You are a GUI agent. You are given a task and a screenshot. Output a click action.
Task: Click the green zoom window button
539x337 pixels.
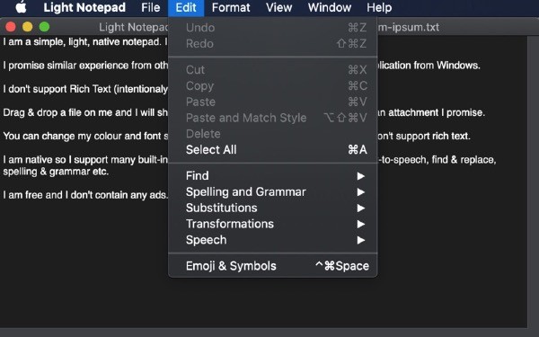pos(44,27)
